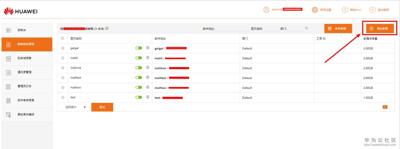Open settings gear for mailone mailbox

[x=148, y=68]
